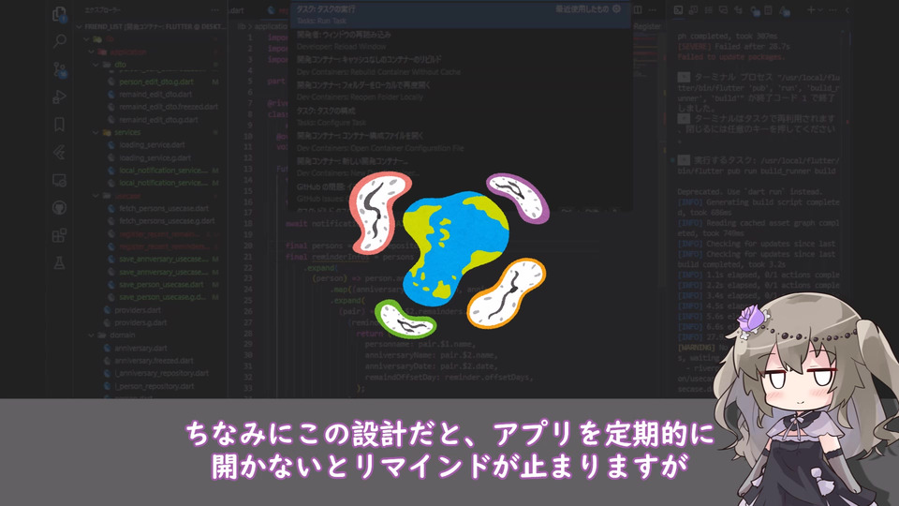Open the Bookmarks view icon
The width and height of the screenshot is (899, 506).
click(59, 125)
